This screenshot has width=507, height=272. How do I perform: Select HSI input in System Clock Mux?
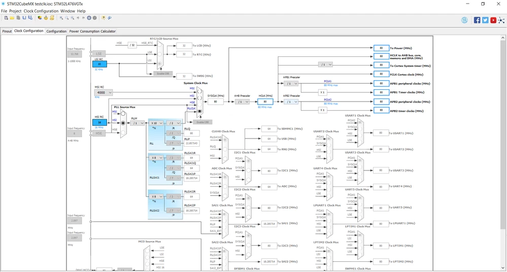(x=199, y=98)
